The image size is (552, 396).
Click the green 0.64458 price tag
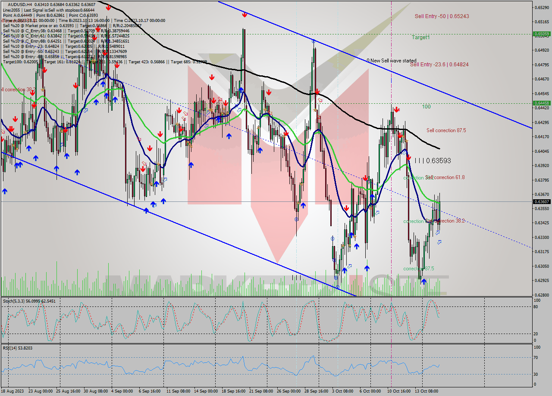(542, 103)
